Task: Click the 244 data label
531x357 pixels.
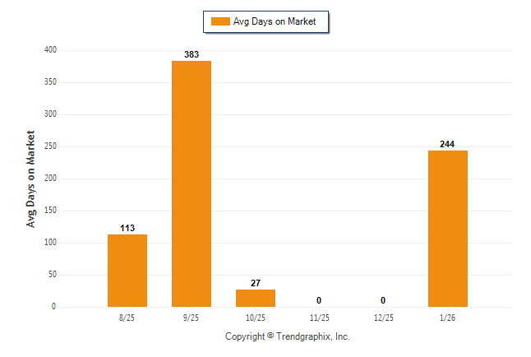Action: click(448, 144)
